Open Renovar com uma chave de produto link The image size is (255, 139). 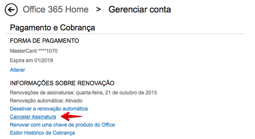[x=62, y=125]
